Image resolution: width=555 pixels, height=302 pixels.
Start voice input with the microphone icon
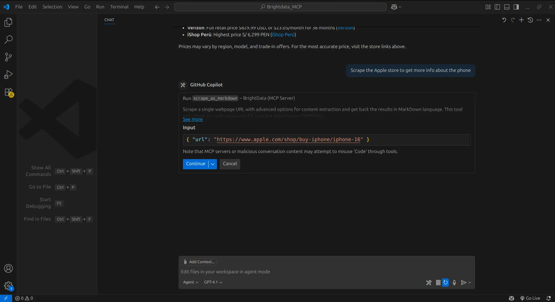tap(454, 283)
